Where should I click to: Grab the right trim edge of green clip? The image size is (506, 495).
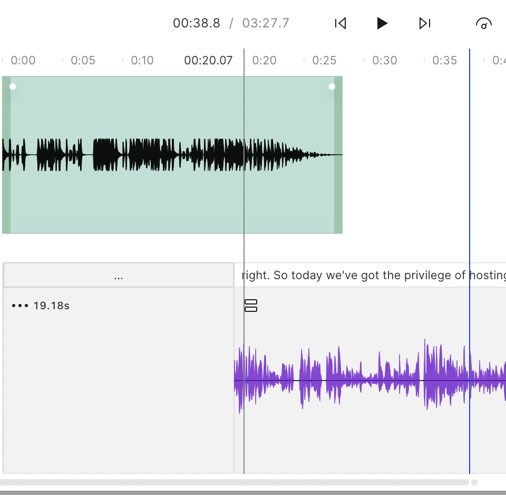[338, 155]
